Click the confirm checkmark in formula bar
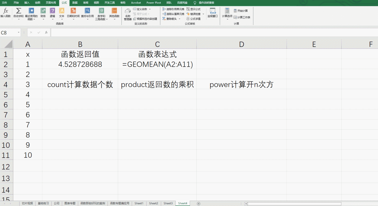Screen dimensions: 378x206 coord(39,32)
